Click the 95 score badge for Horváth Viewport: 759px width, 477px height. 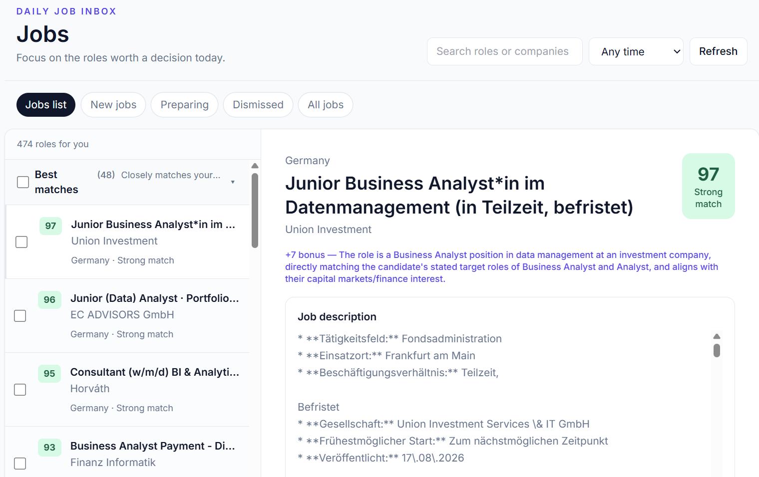click(49, 373)
